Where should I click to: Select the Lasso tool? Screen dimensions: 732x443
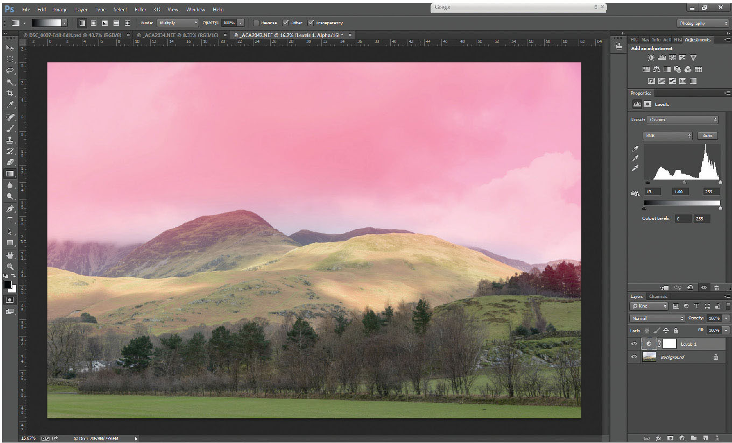(x=10, y=70)
